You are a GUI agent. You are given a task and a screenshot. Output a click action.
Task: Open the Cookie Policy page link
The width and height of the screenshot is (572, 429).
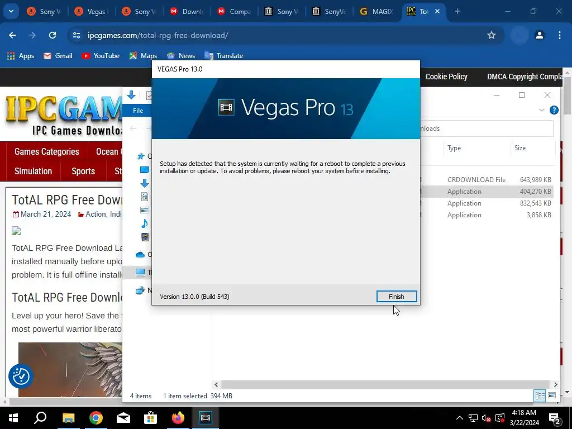pos(446,77)
